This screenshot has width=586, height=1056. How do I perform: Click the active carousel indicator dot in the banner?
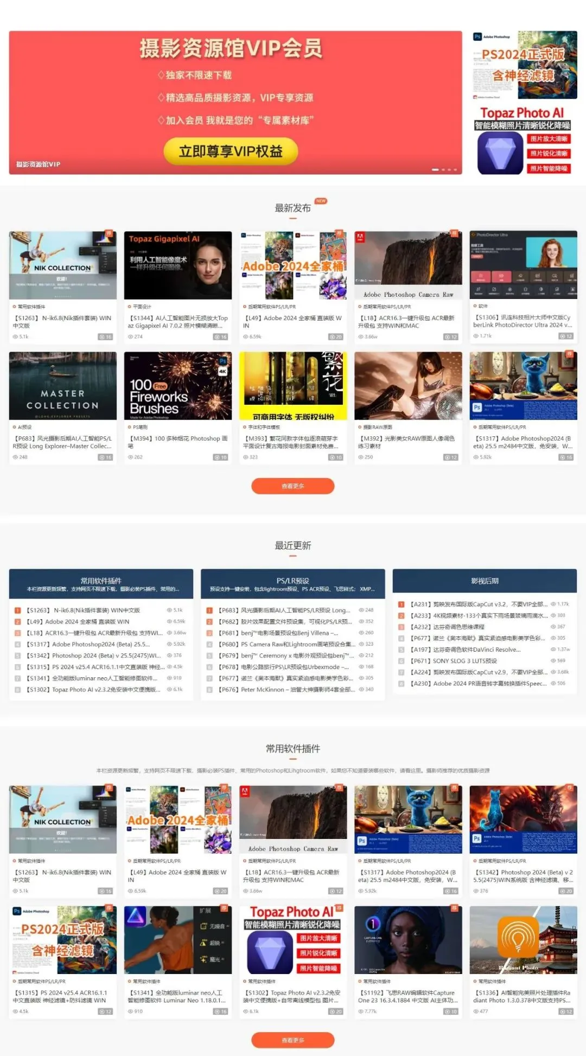435,170
